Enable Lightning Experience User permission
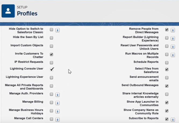 52,78
